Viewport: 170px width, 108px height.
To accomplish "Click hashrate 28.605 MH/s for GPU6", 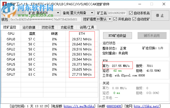I will pos(82,70).
